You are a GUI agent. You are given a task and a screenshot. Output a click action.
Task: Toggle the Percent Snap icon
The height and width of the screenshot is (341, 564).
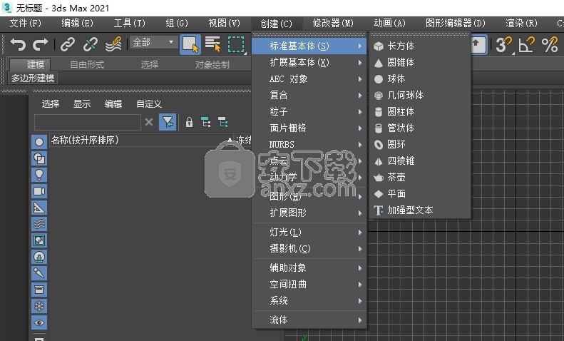point(550,45)
